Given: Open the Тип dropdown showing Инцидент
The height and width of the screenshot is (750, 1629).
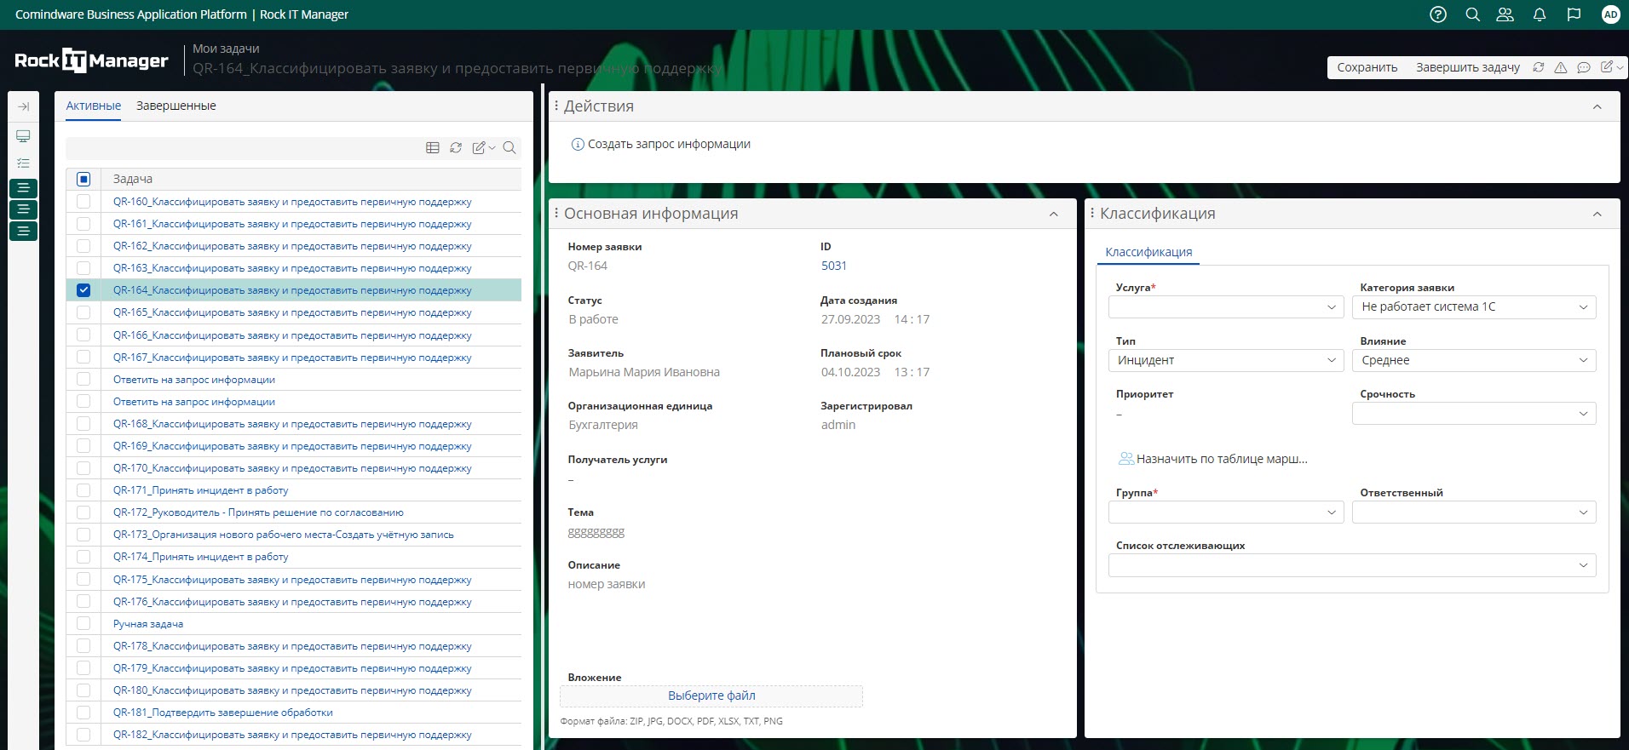Looking at the screenshot, I should tap(1226, 361).
